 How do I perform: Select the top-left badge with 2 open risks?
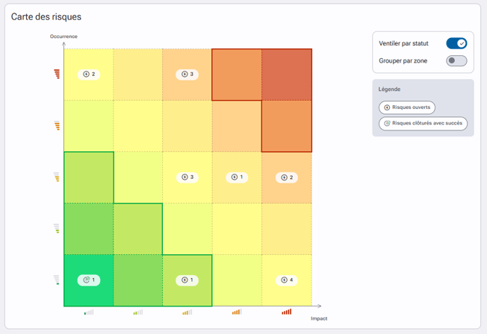[89, 74]
